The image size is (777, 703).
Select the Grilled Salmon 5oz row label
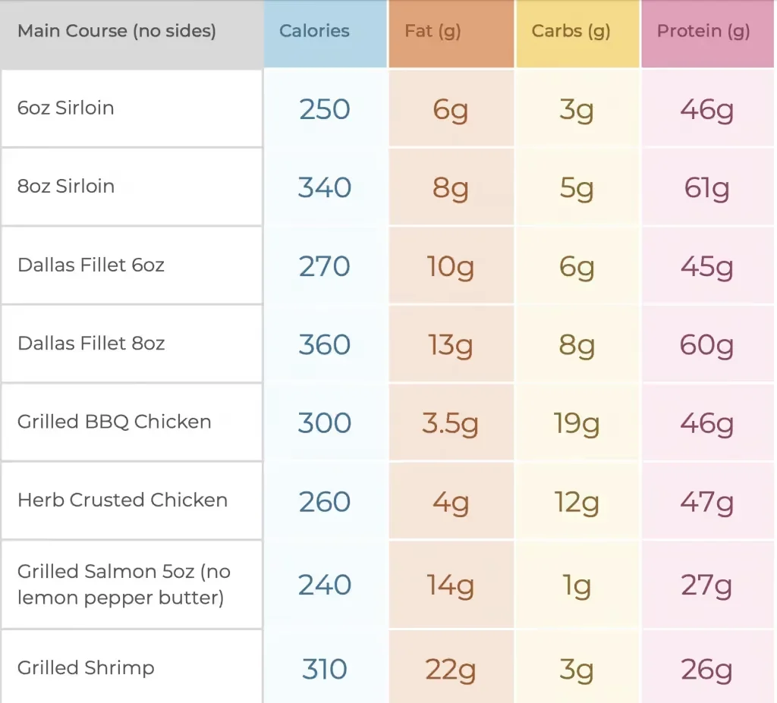(124, 585)
